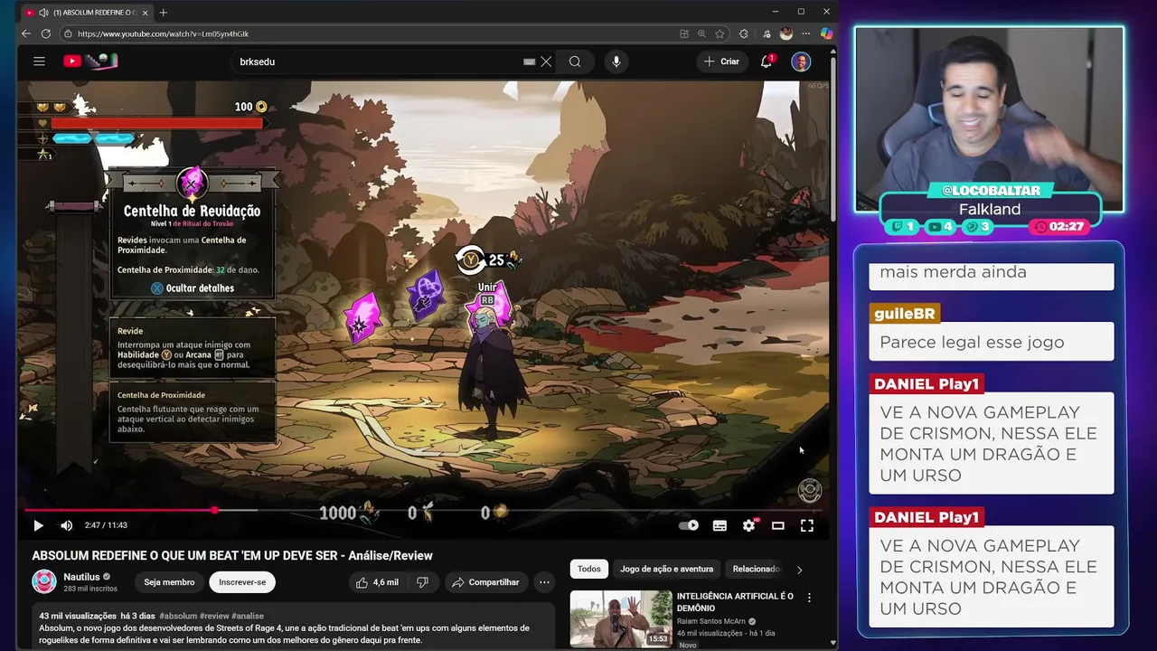Switch to theater mode
Viewport: 1157px width, 651px height.
pos(777,525)
